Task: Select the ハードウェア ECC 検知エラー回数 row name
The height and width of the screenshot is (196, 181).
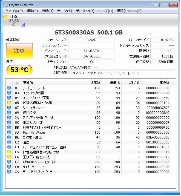Action: coord(44,147)
